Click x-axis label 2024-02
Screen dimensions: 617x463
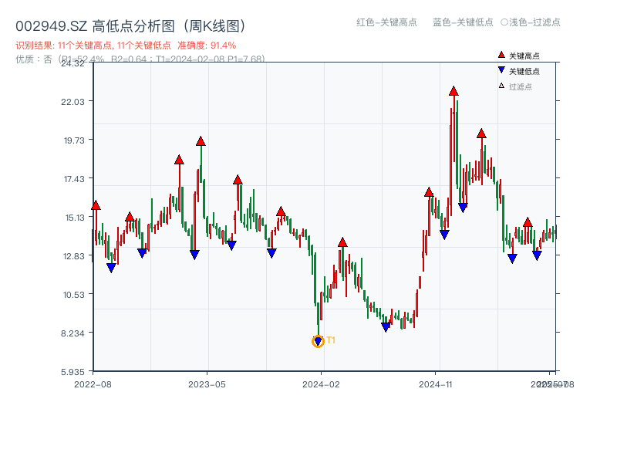click(321, 384)
